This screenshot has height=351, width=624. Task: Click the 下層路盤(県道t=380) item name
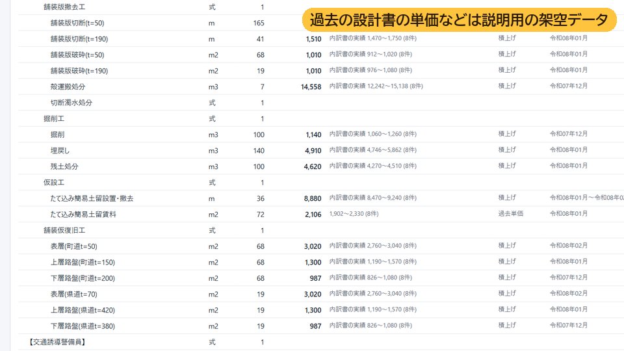tap(83, 326)
